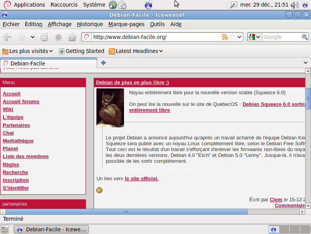311x234 pixels.
Task: Click the Home icon in navigation toolbar
Action: [x=72, y=37]
